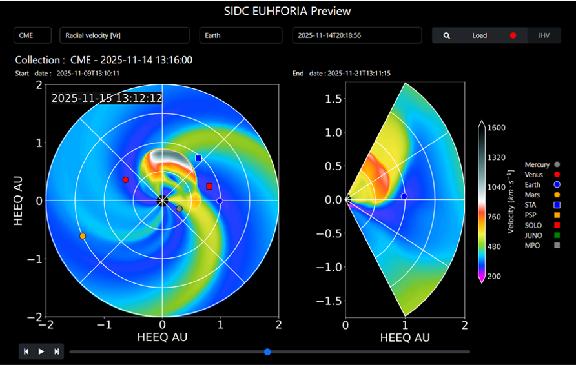Click the magnifier search icon
The height and width of the screenshot is (365, 576).
tap(446, 35)
